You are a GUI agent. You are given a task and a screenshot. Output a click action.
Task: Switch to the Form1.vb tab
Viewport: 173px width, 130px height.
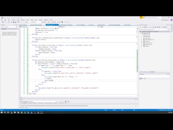(x=91, y=25)
